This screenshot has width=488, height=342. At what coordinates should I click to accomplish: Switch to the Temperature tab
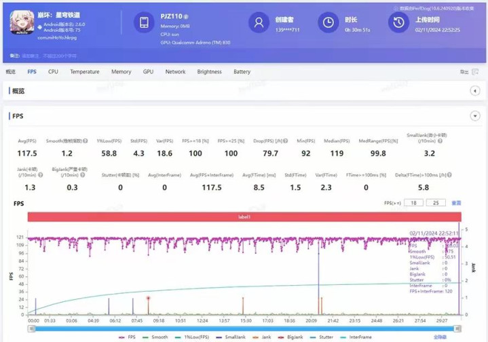pos(84,72)
